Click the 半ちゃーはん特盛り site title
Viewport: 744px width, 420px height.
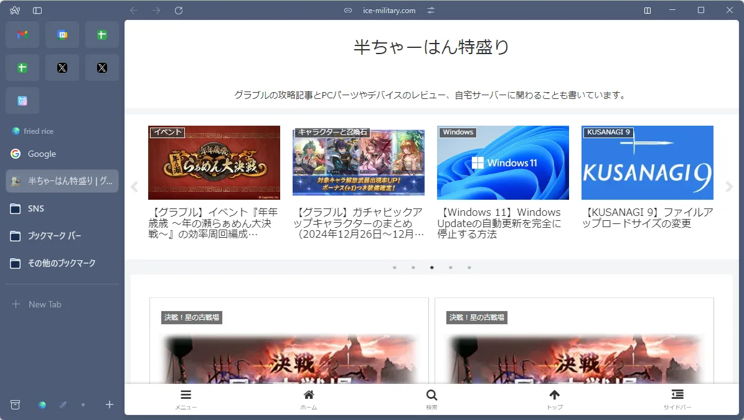(x=431, y=47)
